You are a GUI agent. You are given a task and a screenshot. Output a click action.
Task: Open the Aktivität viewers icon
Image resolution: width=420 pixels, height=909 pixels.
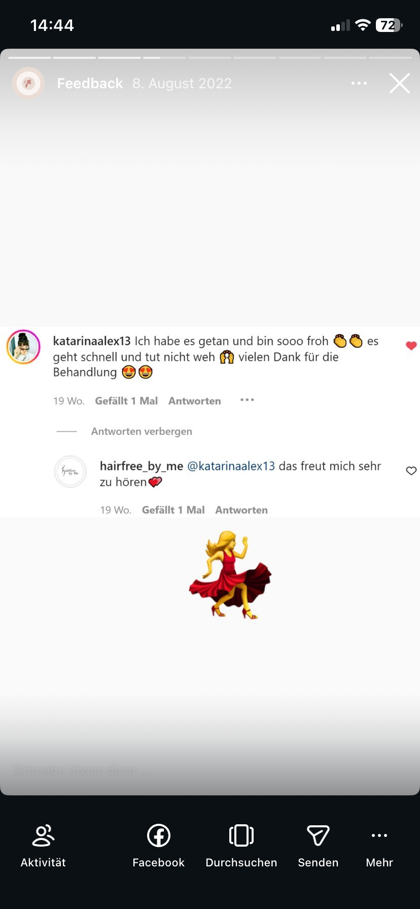[43, 835]
